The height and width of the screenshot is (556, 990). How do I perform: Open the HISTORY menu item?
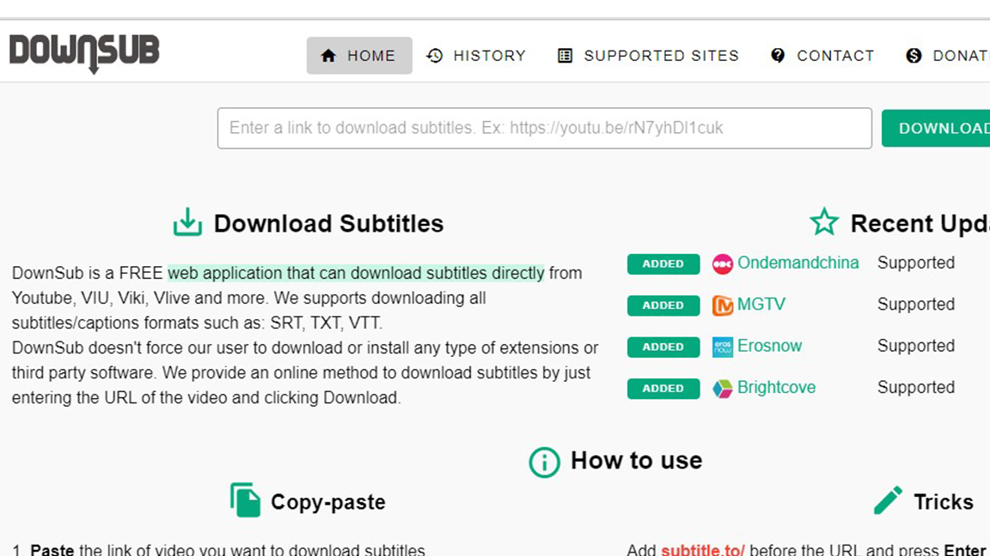tap(476, 56)
